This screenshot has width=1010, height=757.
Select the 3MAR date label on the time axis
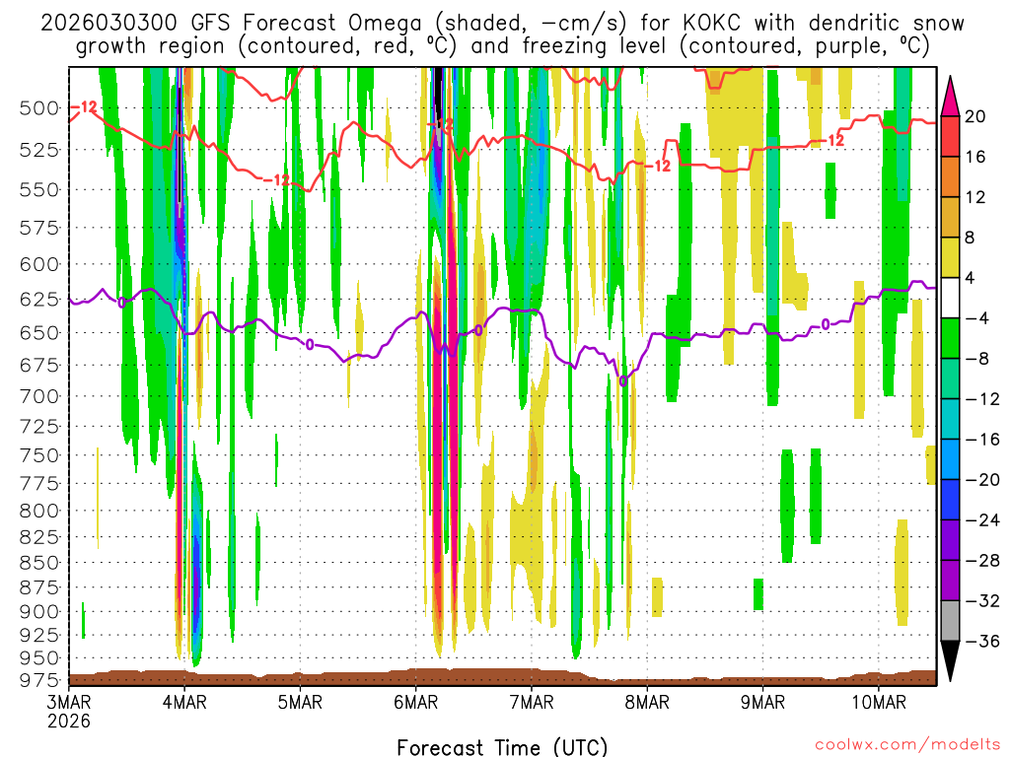[x=69, y=702]
